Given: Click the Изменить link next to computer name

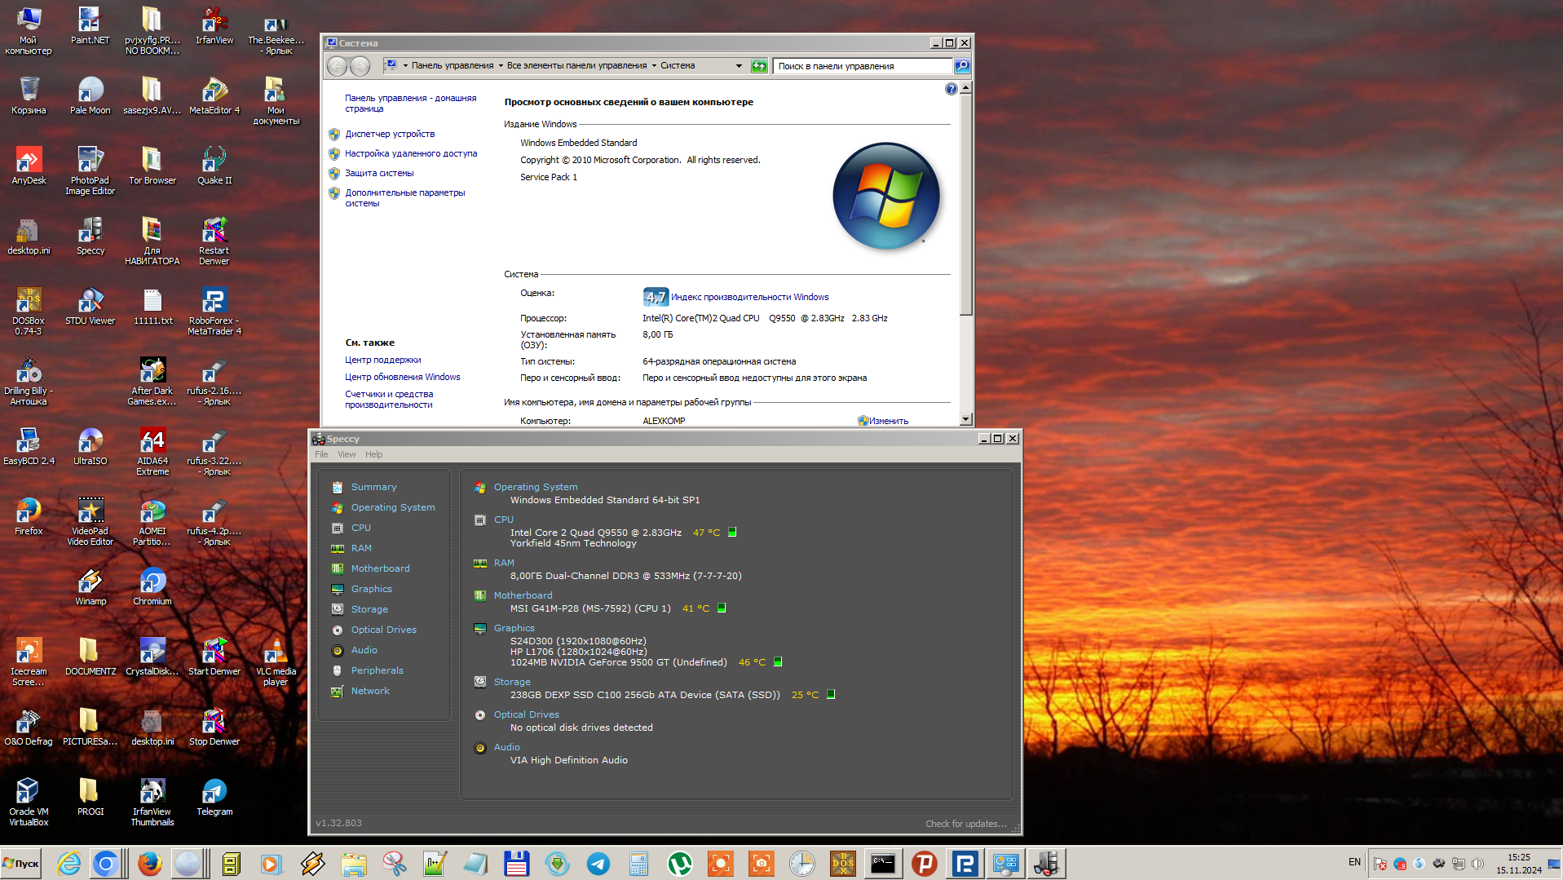Looking at the screenshot, I should (x=888, y=421).
